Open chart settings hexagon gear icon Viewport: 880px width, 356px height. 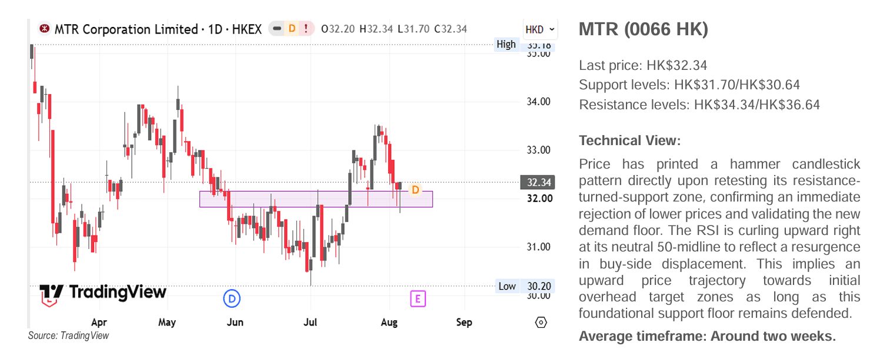pyautogui.click(x=541, y=322)
